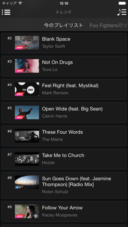Open the Blank Space video thumbnail
The height and width of the screenshot is (227, 128).
point(27,43)
